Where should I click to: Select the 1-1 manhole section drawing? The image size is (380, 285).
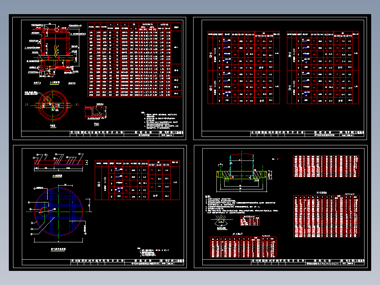tap(55, 50)
